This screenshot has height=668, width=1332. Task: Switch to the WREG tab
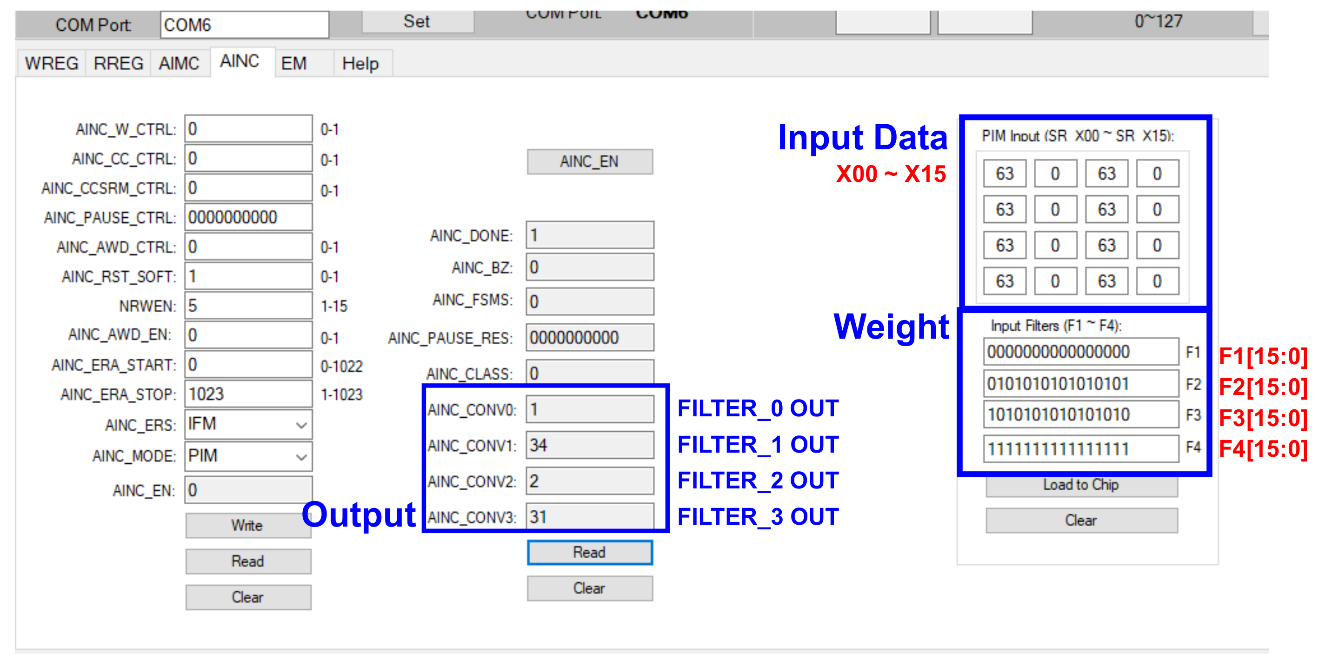(x=51, y=64)
